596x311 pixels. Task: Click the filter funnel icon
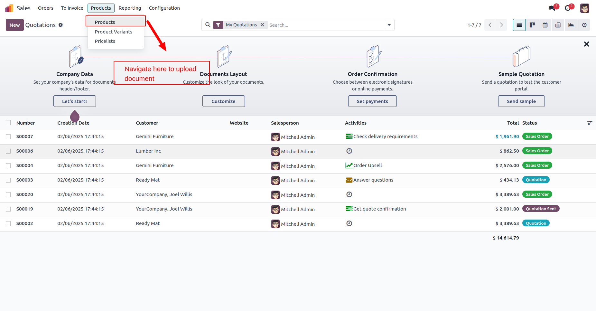click(218, 25)
